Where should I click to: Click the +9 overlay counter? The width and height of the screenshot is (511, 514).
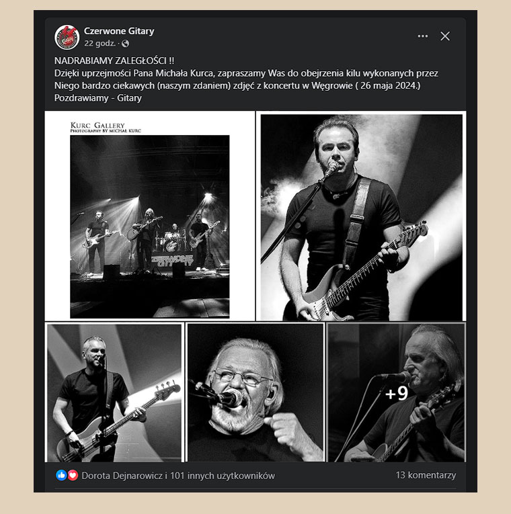coord(397,393)
